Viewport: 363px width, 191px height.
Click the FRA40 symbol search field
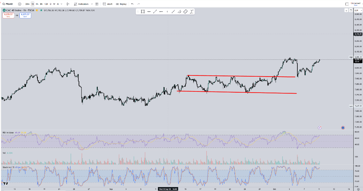tap(8, 4)
